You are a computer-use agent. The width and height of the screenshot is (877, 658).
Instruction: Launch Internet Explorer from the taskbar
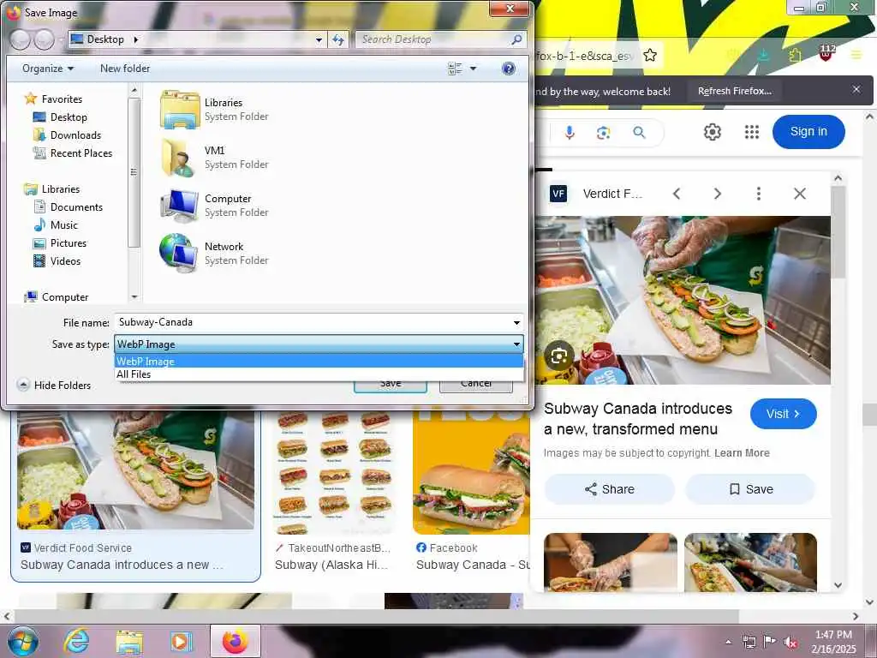tap(76, 641)
